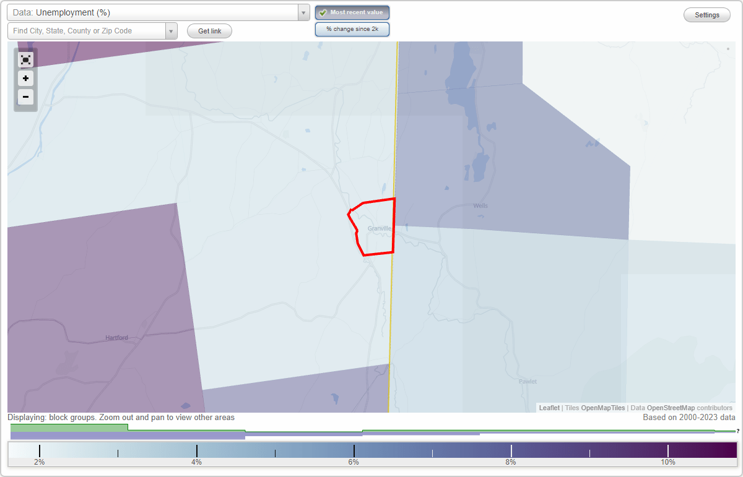
Task: Click the fullscreen map icon
Action: [x=25, y=60]
